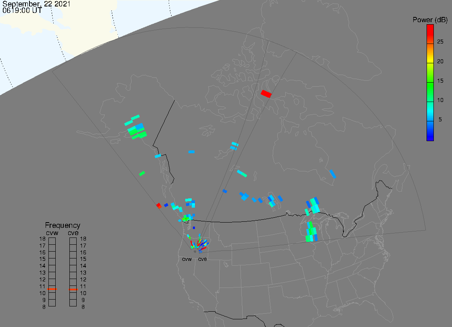Click 8 beside the cve frequency bar
The height and width of the screenshot is (327, 452).
[x=83, y=307]
